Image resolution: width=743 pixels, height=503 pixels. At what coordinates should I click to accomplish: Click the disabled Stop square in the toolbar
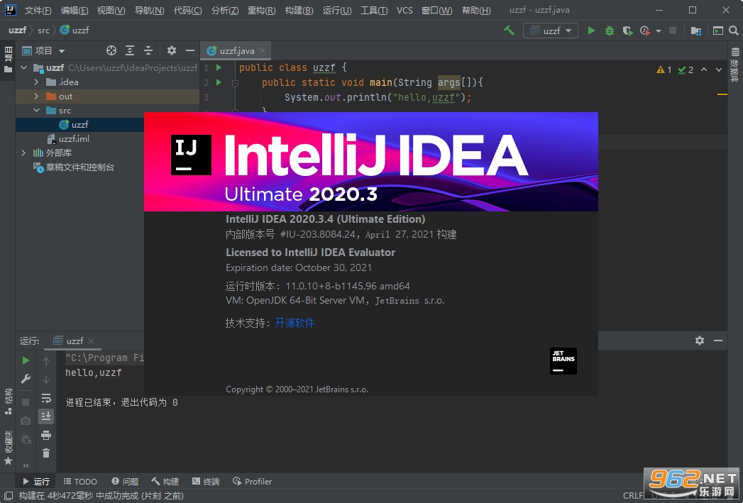[673, 31]
